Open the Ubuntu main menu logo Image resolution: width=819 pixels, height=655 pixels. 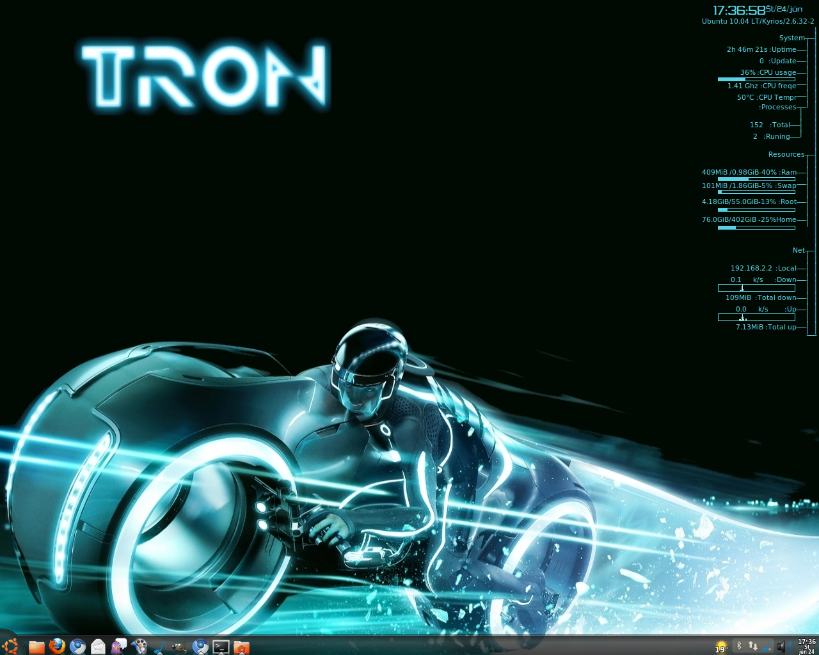(10, 646)
